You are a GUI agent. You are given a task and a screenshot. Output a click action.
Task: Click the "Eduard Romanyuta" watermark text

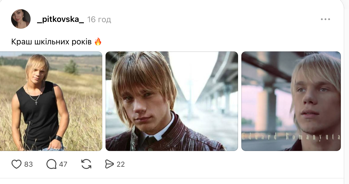tap(291, 137)
